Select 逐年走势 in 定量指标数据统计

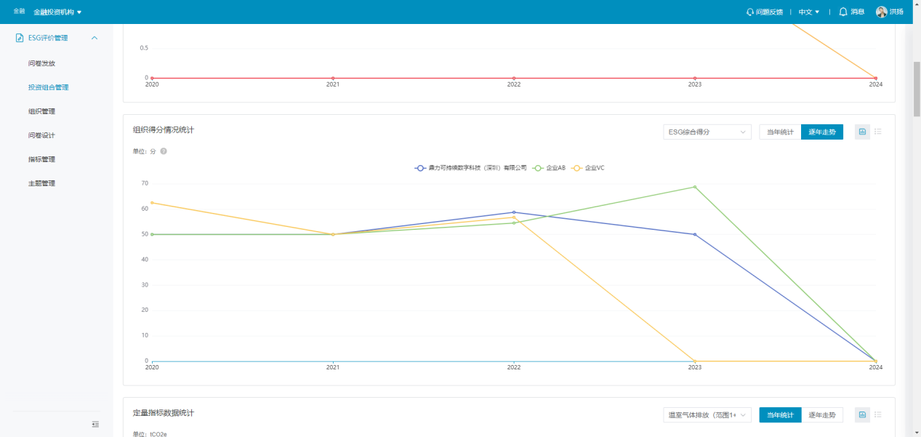(822, 414)
